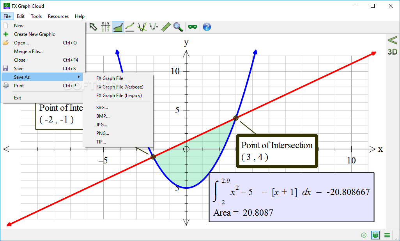Toggle the people group icon in status bar

375,235
